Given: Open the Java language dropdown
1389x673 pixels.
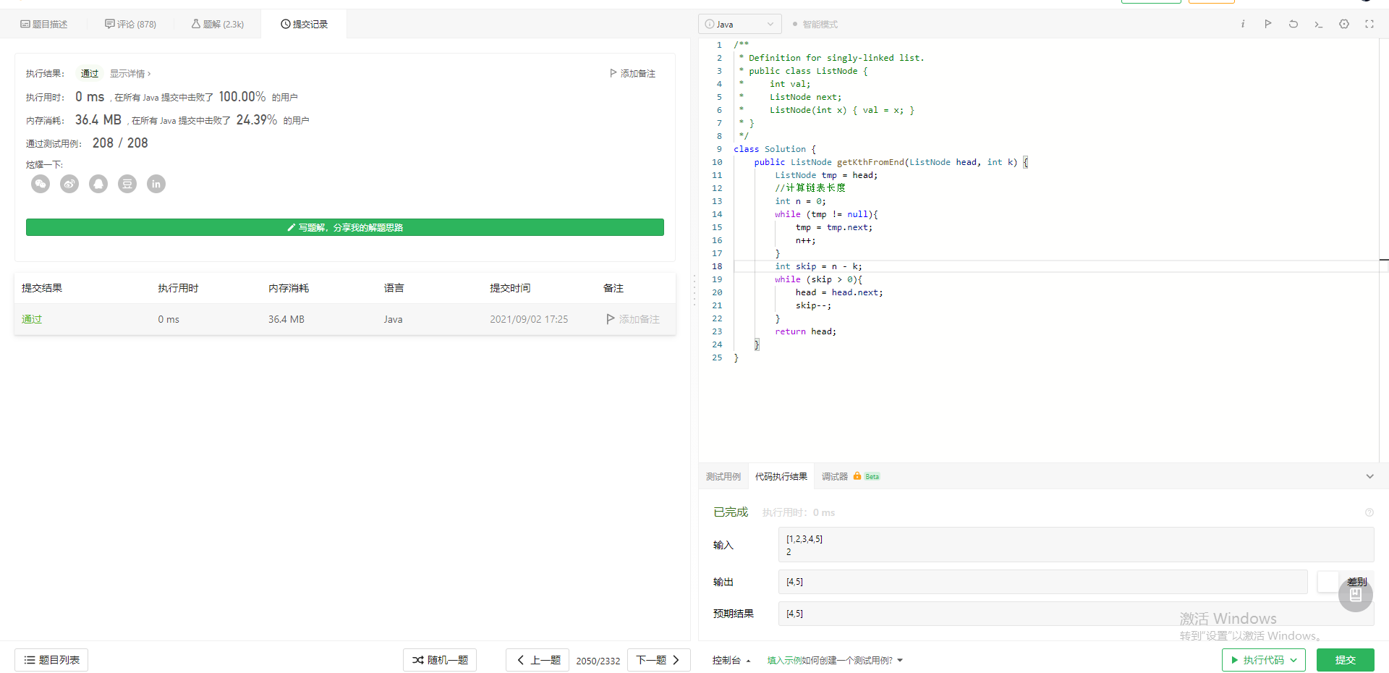Looking at the screenshot, I should (740, 24).
